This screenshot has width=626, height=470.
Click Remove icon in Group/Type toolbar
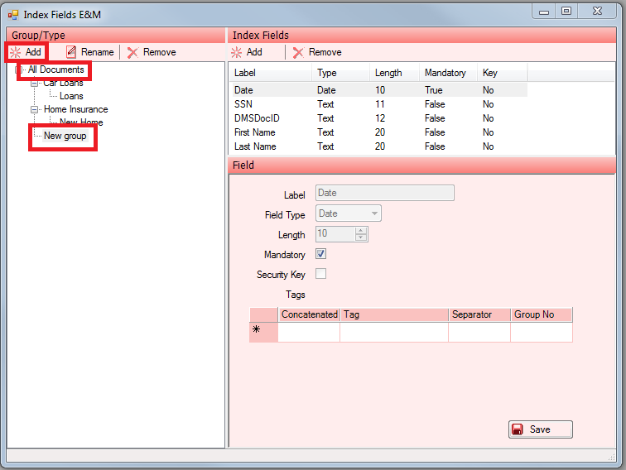click(132, 52)
